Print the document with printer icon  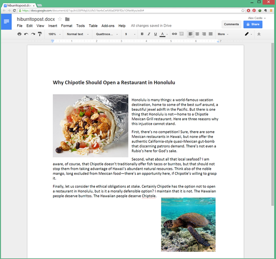(x=20, y=34)
